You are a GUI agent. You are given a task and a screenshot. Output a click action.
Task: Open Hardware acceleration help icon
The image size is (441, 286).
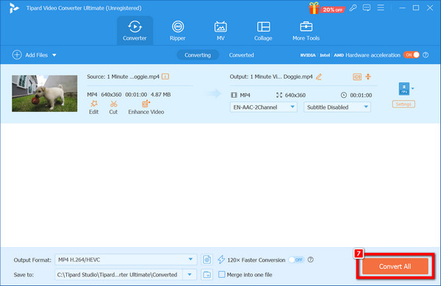426,55
